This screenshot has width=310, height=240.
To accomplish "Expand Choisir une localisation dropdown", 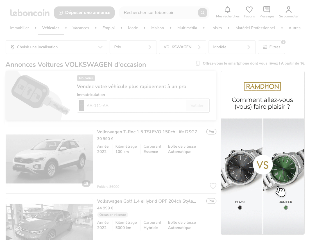I will [56, 47].
